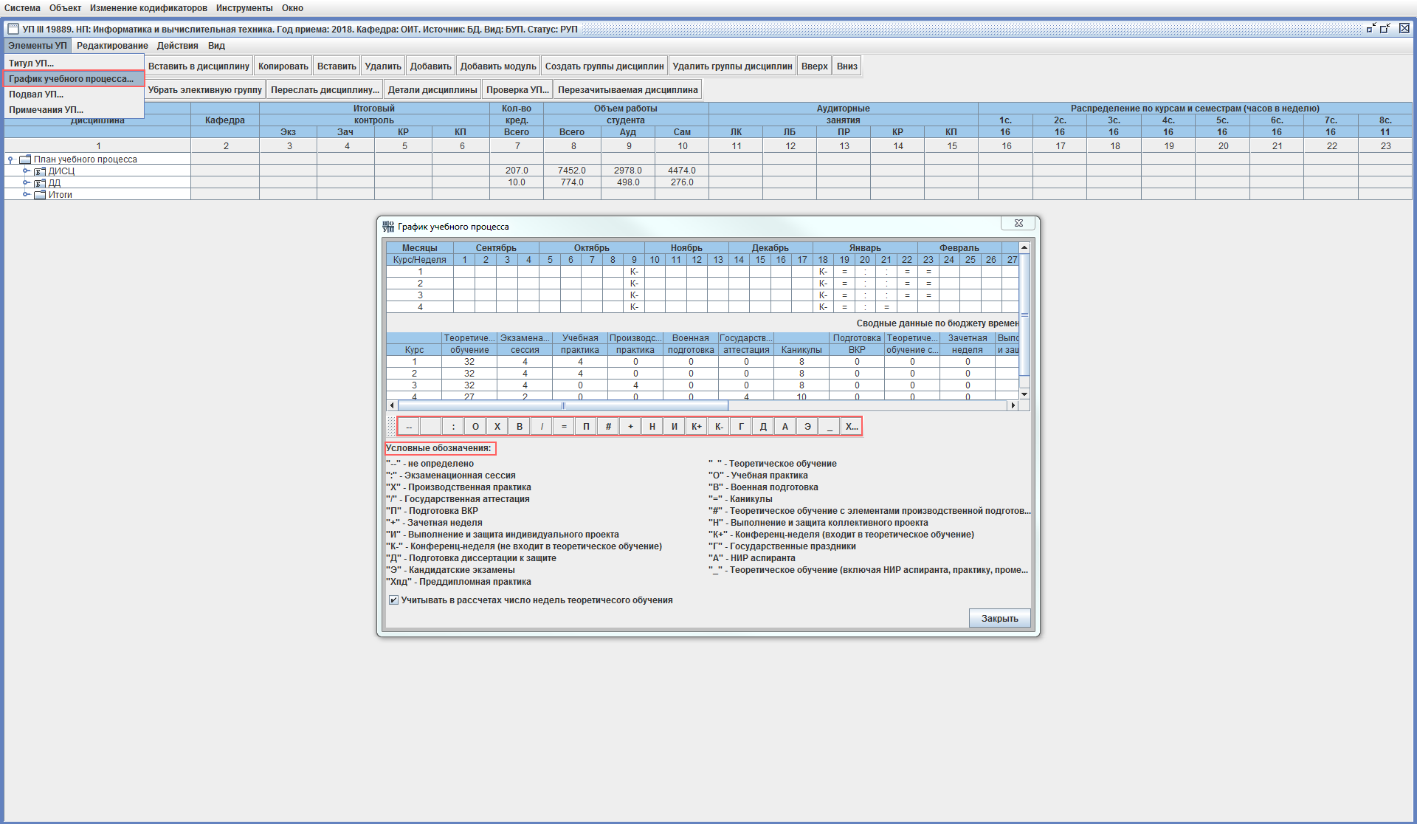1417x824 pixels.
Task: Choose the "/" state attestation symbol button
Action: coord(542,427)
